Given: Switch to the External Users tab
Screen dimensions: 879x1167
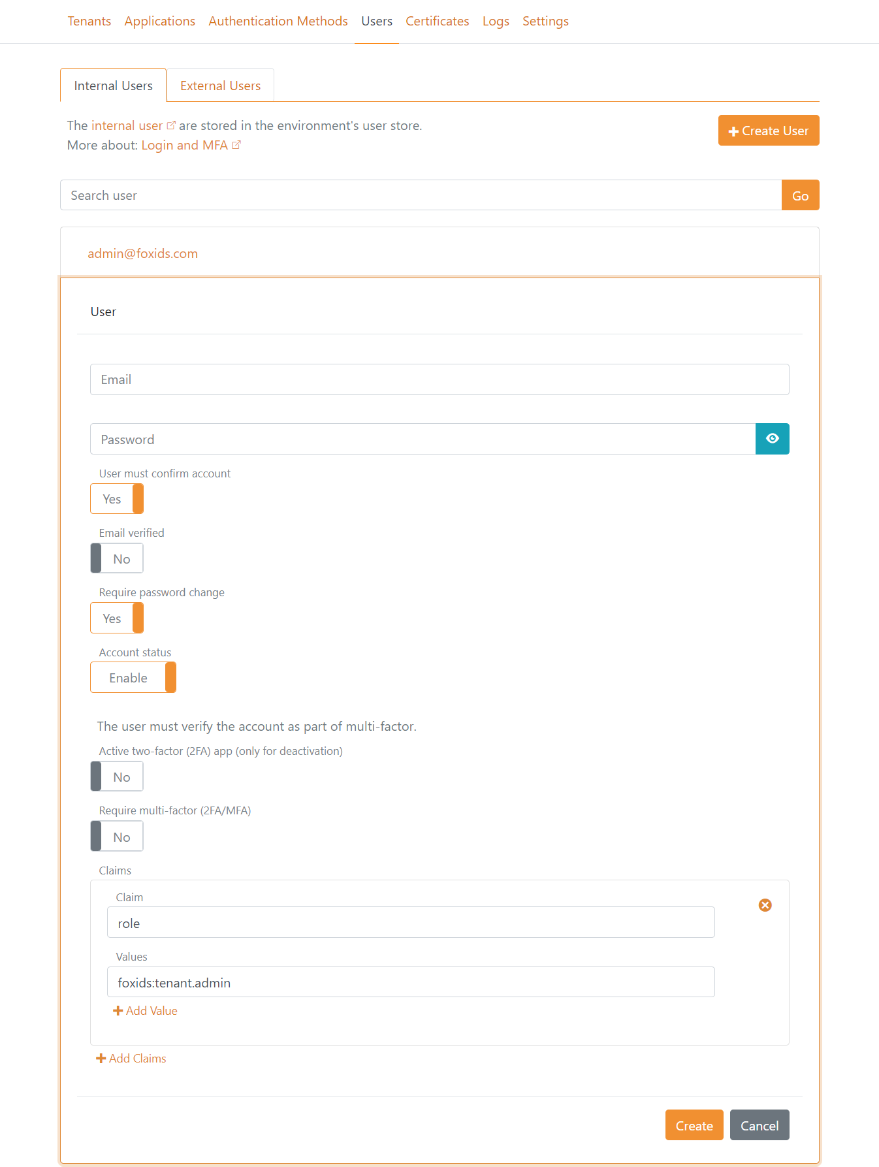Looking at the screenshot, I should (x=220, y=86).
